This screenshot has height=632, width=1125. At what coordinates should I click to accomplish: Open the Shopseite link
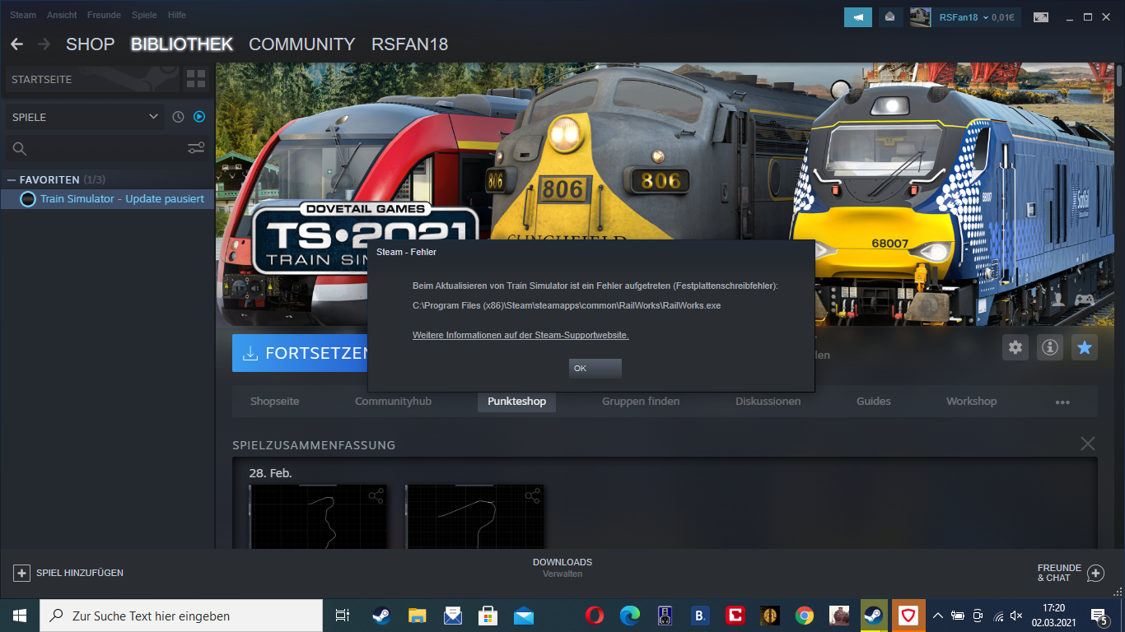click(275, 402)
